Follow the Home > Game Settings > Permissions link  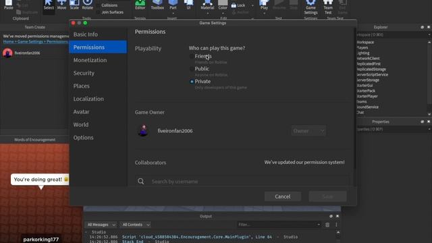pos(36,42)
